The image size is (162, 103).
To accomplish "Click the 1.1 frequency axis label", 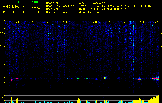I will (x=2, y=33).
